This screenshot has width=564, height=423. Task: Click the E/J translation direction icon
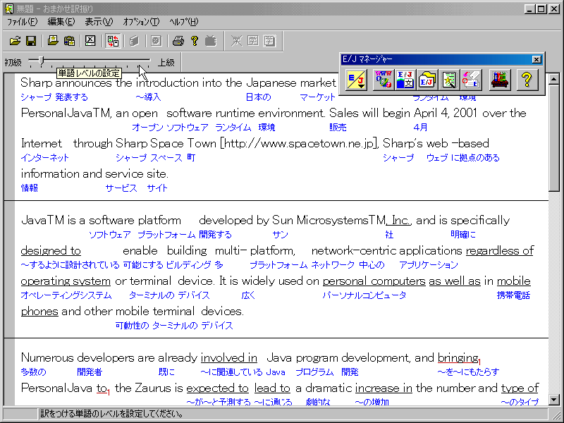coord(356,80)
